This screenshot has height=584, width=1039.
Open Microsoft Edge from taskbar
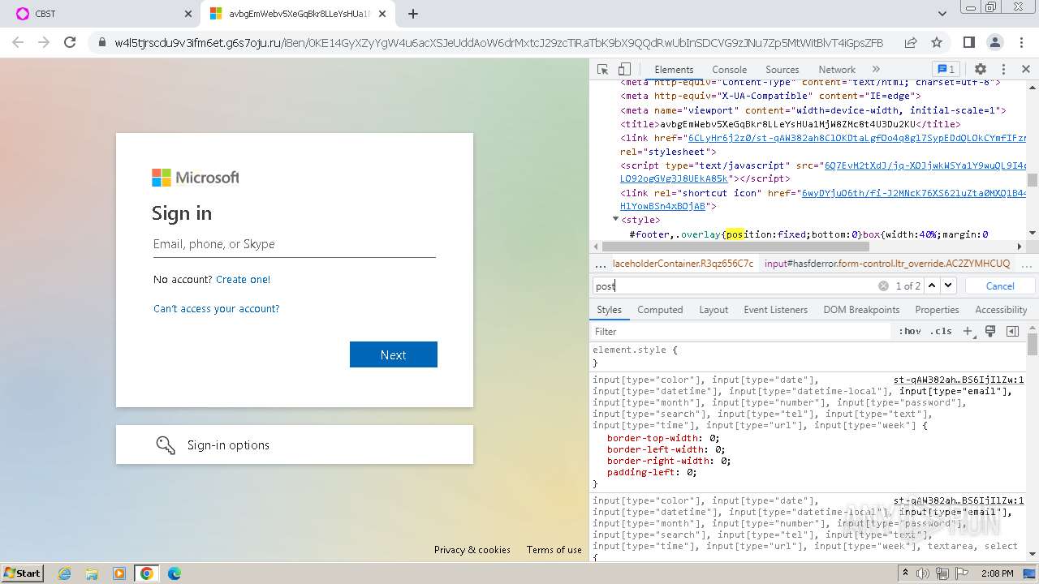click(175, 573)
